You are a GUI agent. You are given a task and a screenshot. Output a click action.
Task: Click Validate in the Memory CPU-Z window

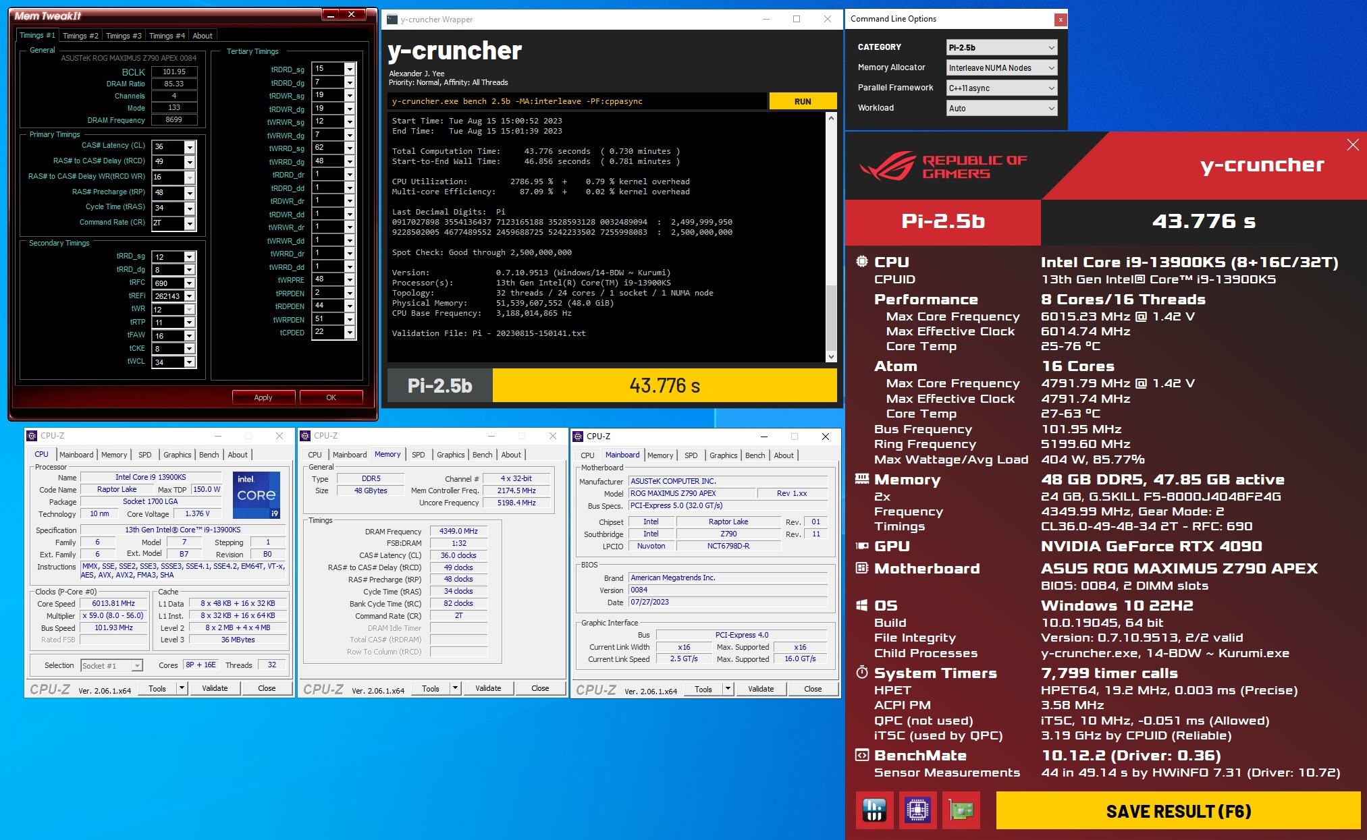[x=488, y=688]
